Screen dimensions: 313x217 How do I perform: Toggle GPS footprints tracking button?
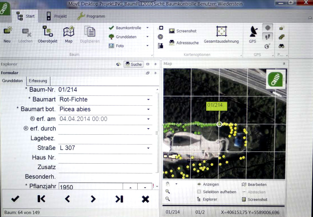coord(268,37)
